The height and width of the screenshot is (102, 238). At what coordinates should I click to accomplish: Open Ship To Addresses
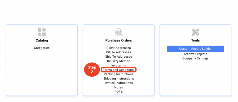118,57
